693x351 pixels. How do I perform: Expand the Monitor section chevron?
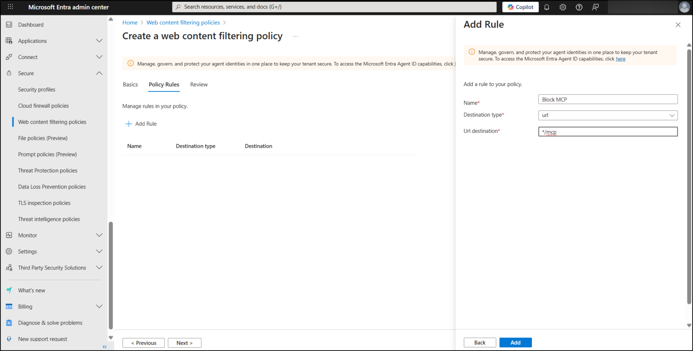pyautogui.click(x=99, y=235)
